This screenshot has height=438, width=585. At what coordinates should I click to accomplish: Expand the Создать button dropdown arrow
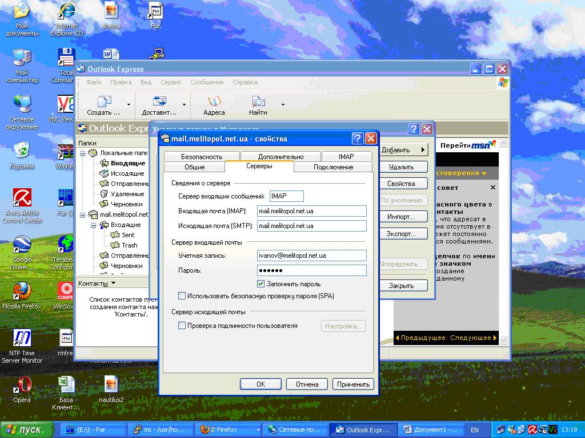pos(129,105)
